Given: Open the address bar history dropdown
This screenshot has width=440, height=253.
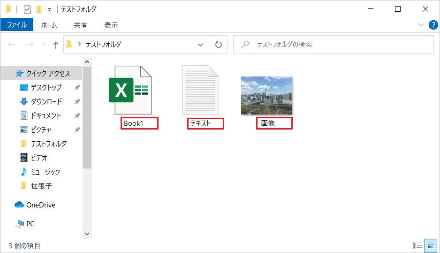Looking at the screenshot, I should (200, 45).
